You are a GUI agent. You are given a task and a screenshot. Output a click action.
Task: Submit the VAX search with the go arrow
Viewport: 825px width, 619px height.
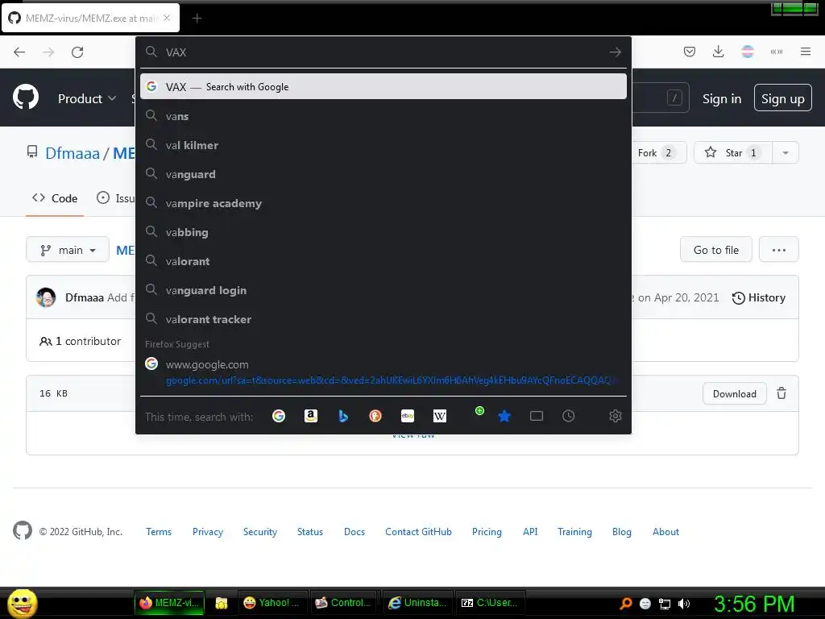[x=615, y=52]
